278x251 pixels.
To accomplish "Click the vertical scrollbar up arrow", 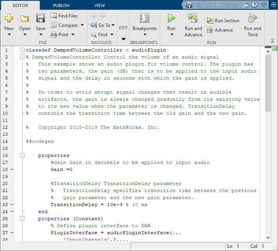I will [268, 52].
